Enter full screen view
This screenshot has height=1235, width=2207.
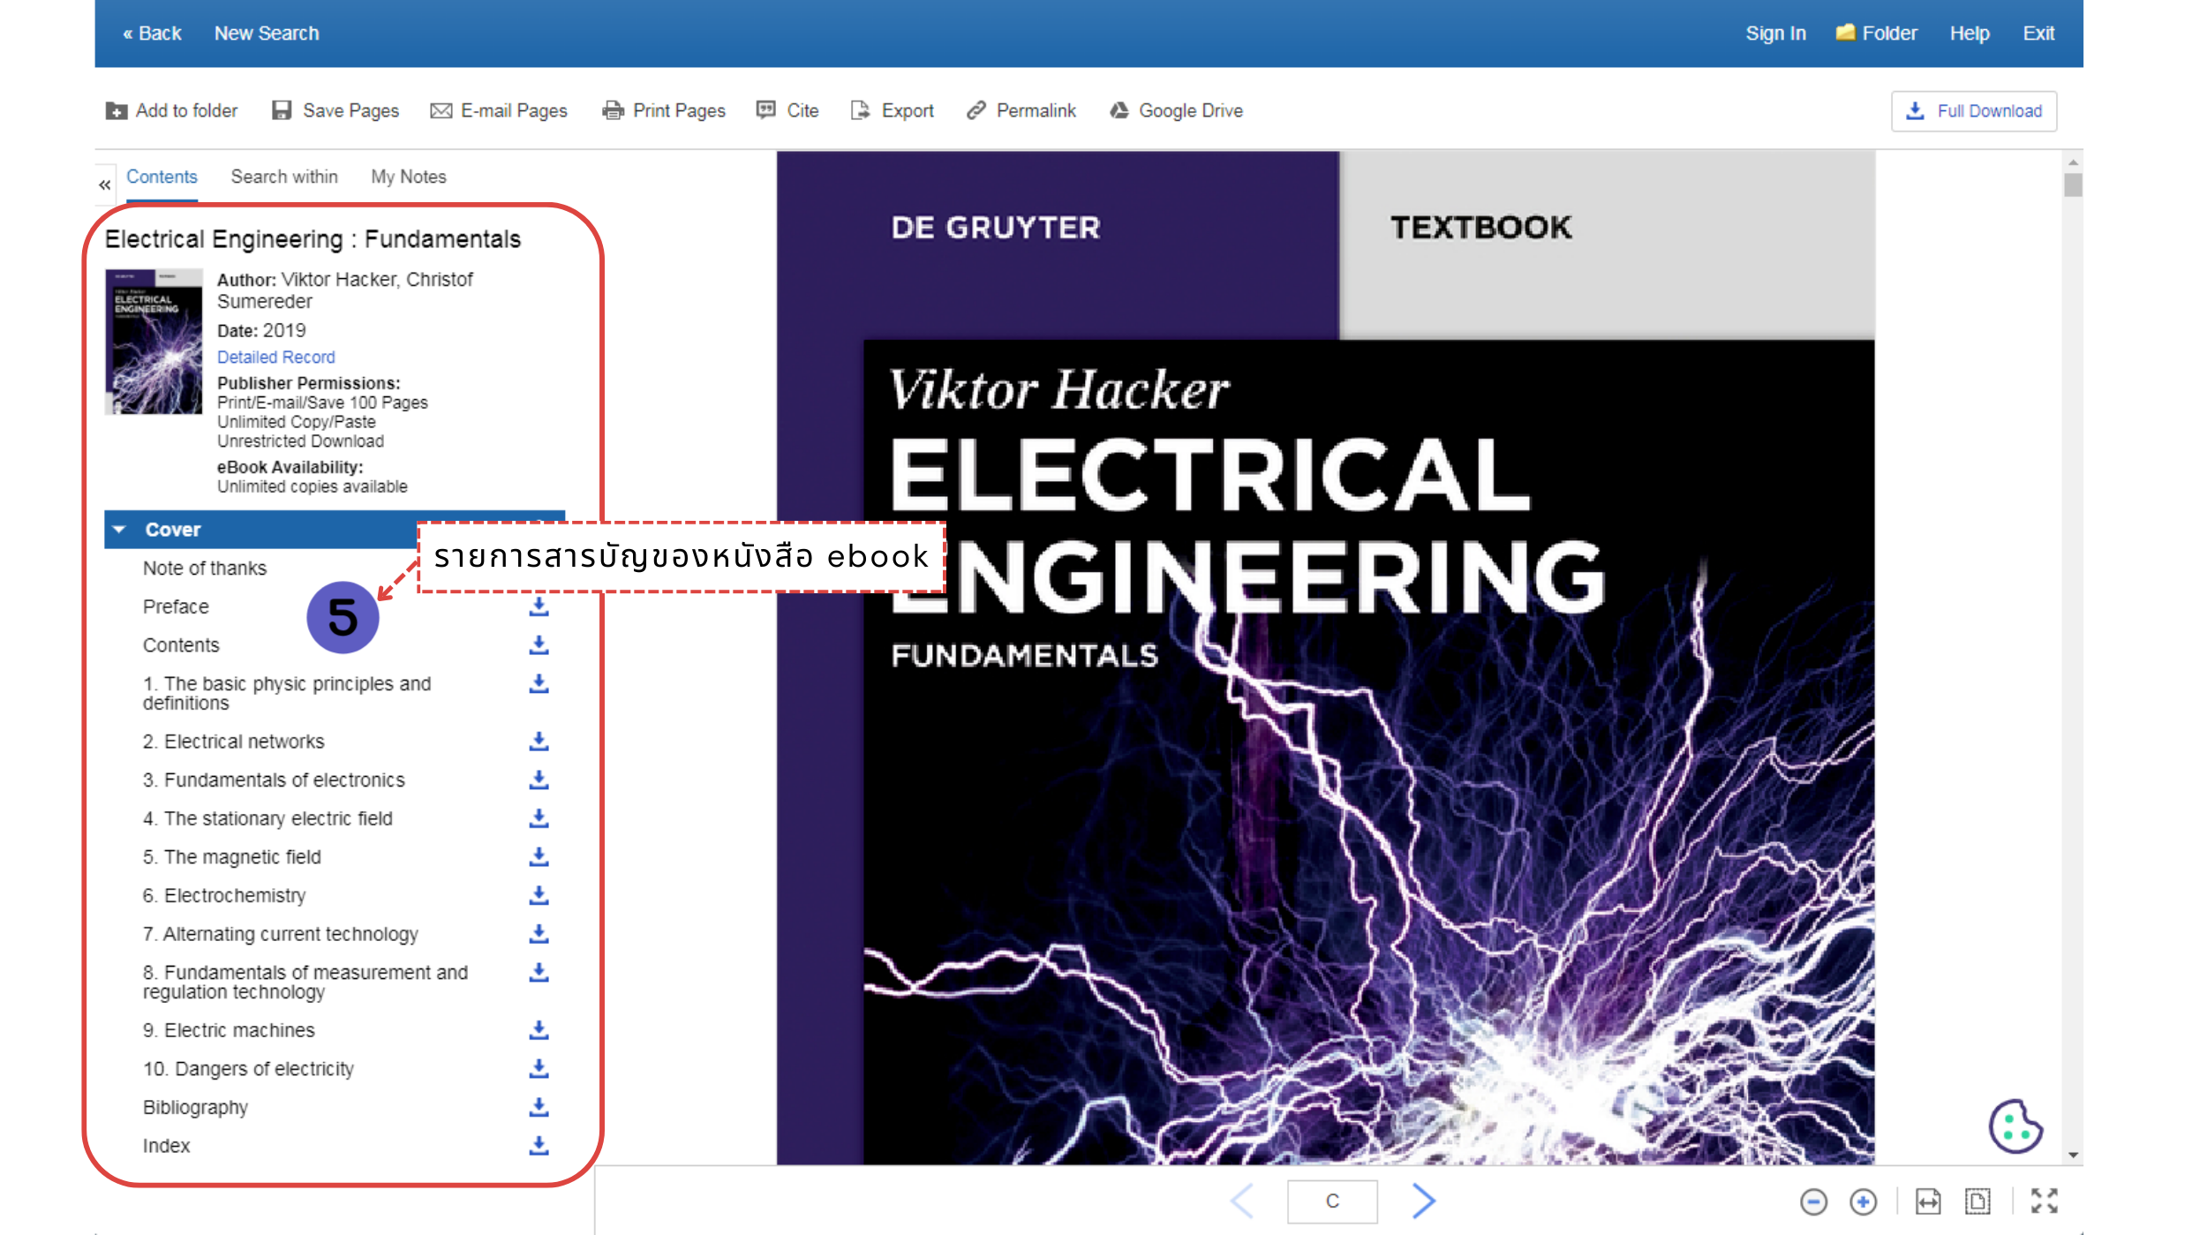tap(2044, 1201)
